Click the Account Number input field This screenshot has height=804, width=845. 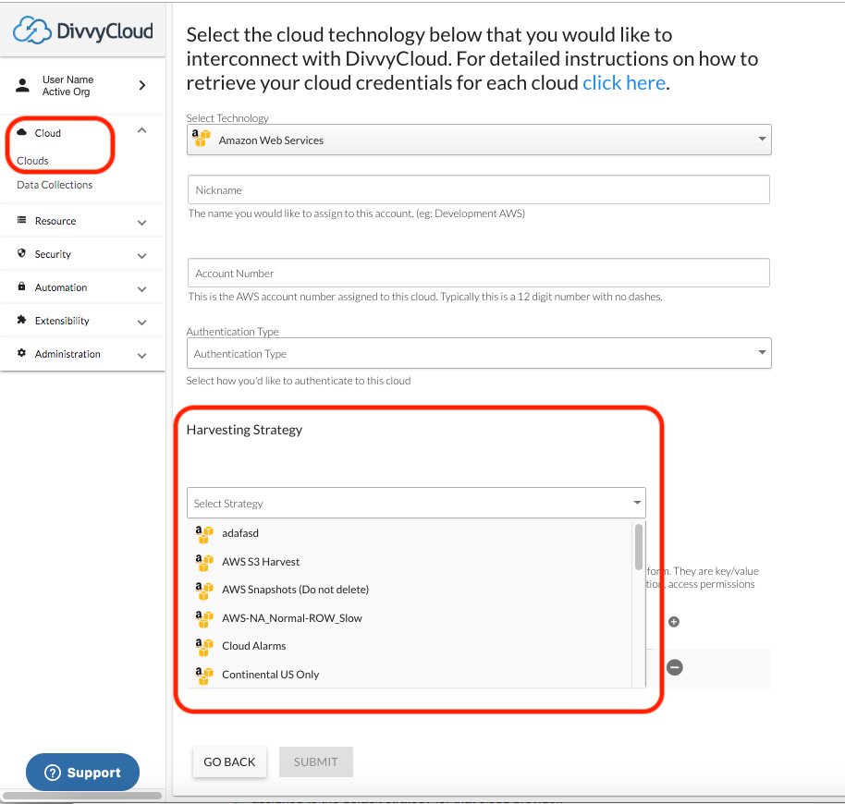[479, 273]
